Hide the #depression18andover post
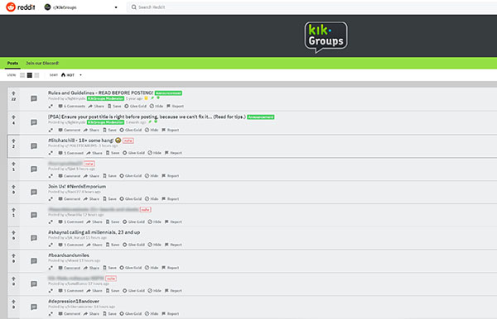The width and height of the screenshot is (497, 319). tap(152, 313)
